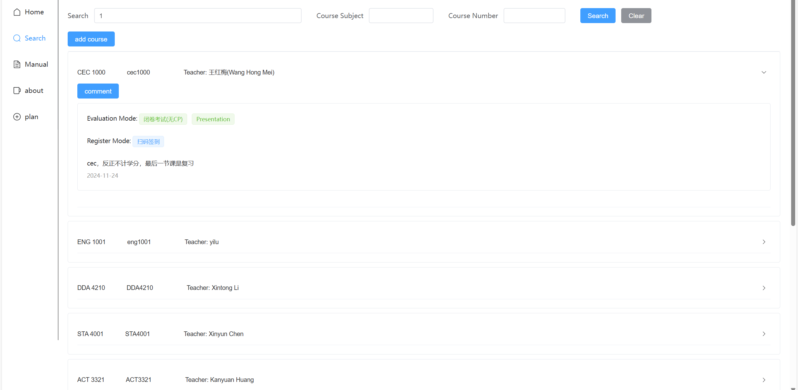The image size is (798, 390).
Task: Click the about page icon
Action: click(x=17, y=91)
